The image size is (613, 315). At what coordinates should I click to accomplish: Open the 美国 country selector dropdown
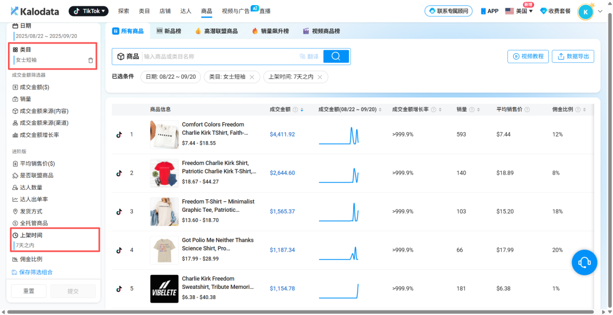[519, 11]
